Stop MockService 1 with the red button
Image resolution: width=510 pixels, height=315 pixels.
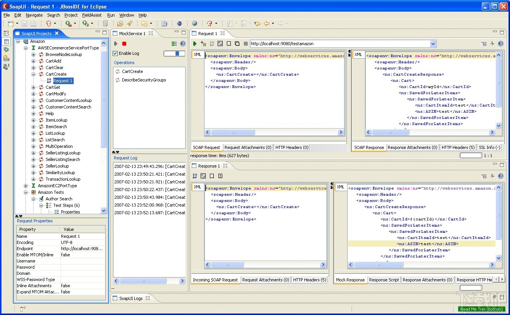124,44
